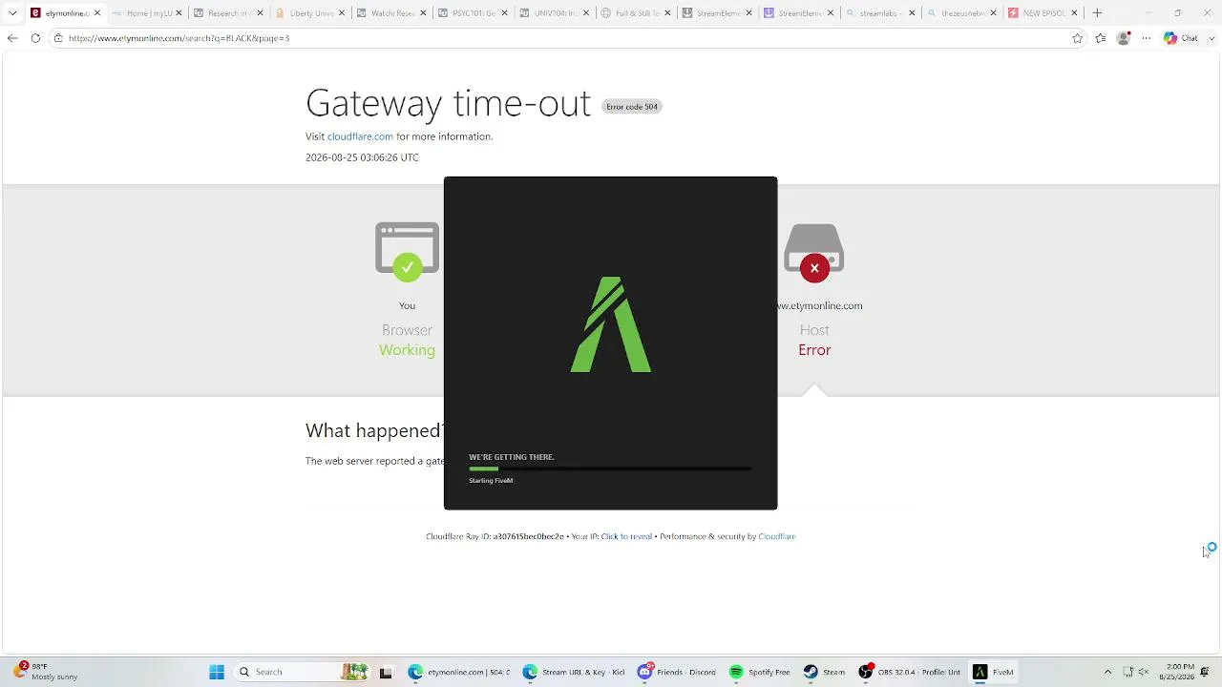Open Steam from the taskbar
Viewport: 1222px width, 687px height.
[824, 672]
